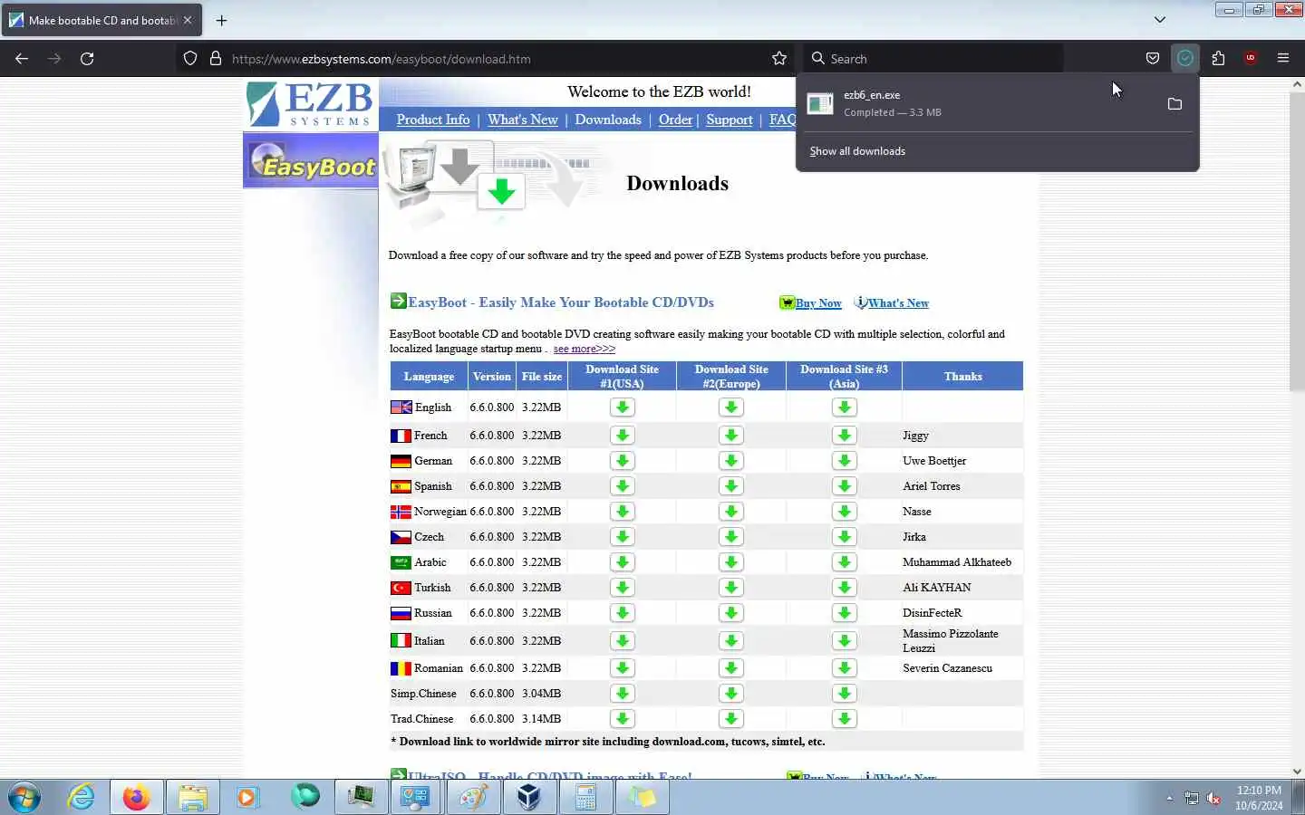Reload the current page
This screenshot has height=815, width=1305.
point(87,58)
